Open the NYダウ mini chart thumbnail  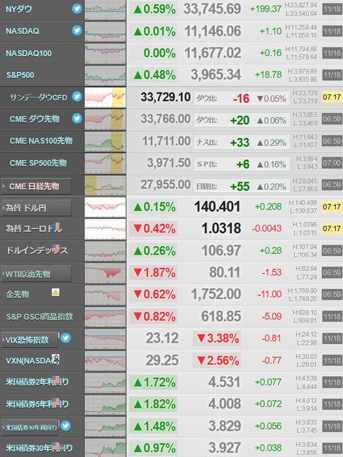(x=105, y=9)
